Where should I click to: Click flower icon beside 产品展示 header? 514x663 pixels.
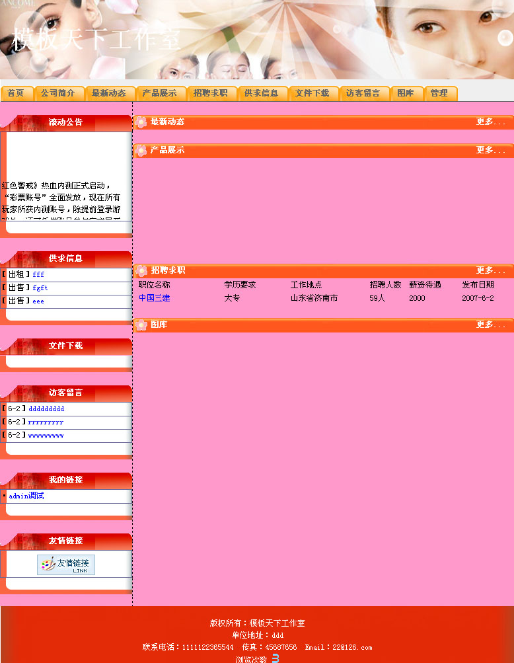pos(141,151)
